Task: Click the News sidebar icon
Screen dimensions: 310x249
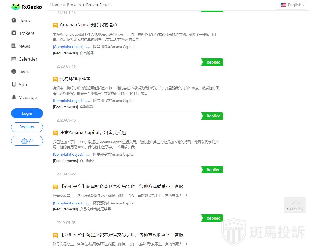Action: (14, 46)
